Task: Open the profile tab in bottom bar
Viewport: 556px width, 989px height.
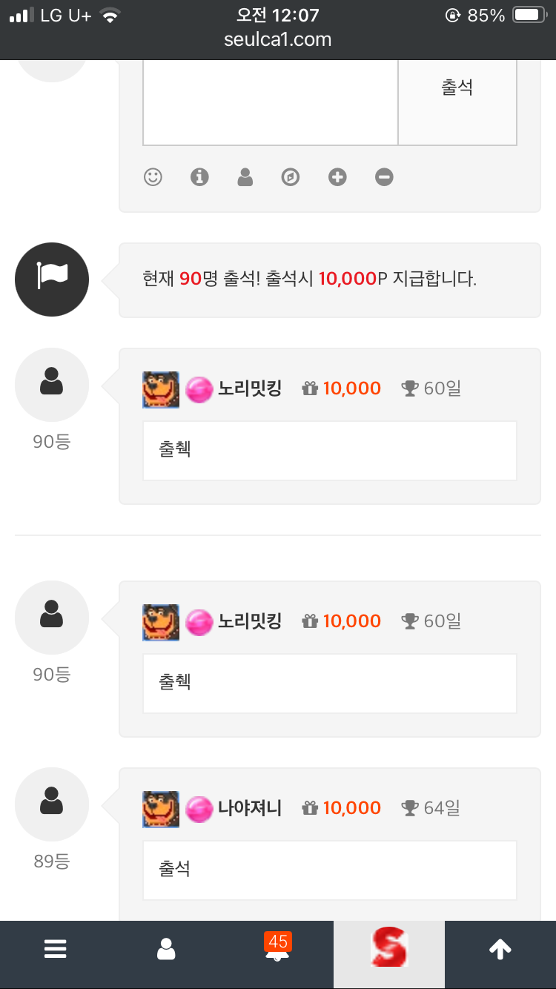Action: [x=167, y=950]
